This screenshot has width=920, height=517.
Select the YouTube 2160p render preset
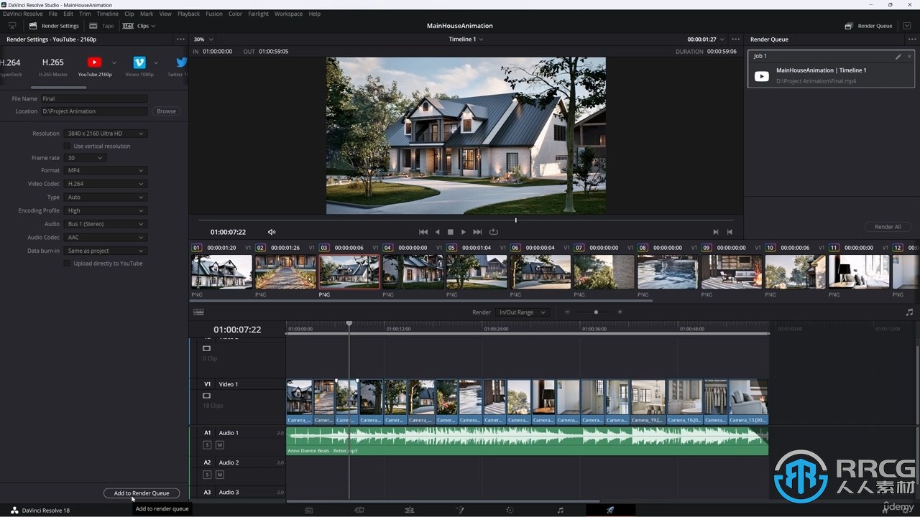94,66
